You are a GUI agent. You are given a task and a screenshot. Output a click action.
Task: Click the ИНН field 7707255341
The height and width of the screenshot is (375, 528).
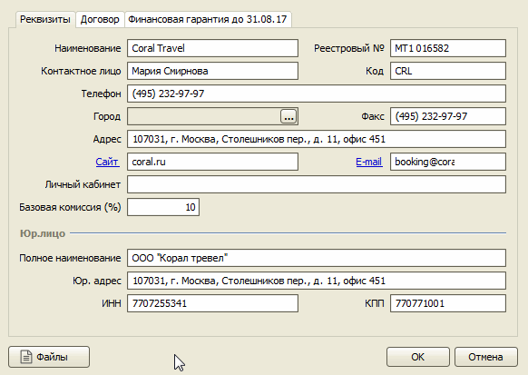pyautogui.click(x=212, y=303)
